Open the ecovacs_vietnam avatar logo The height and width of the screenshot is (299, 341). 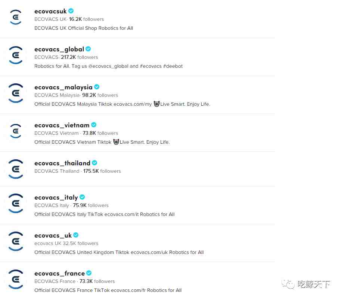(16, 131)
